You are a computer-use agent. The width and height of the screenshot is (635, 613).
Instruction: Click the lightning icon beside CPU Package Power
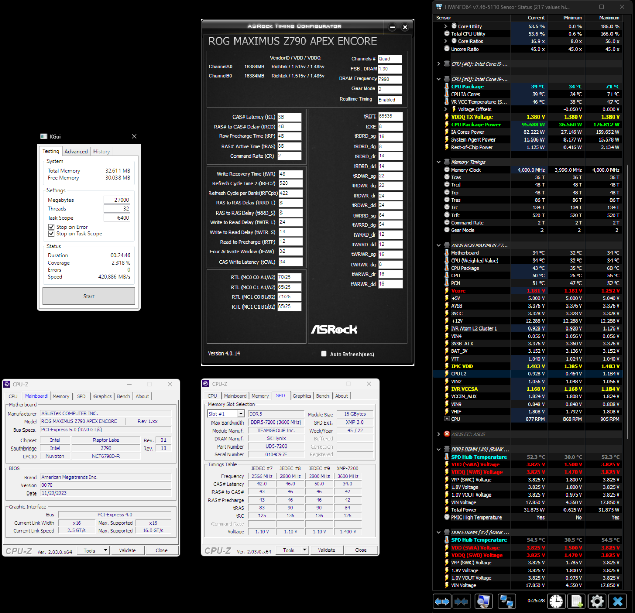pos(447,125)
